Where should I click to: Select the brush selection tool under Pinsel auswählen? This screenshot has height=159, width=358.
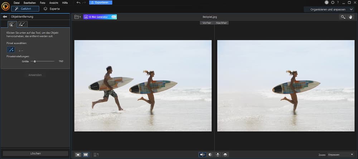coord(11,50)
